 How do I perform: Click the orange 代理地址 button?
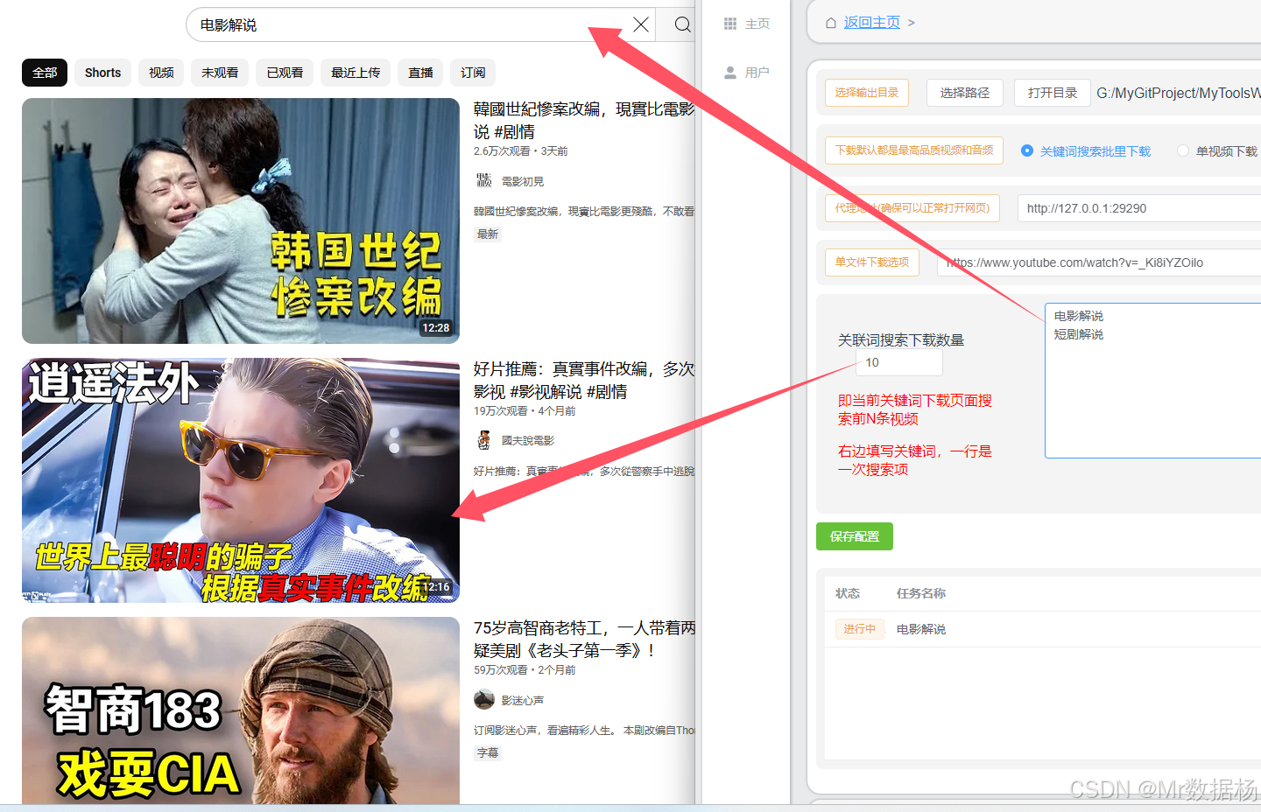[x=912, y=207]
